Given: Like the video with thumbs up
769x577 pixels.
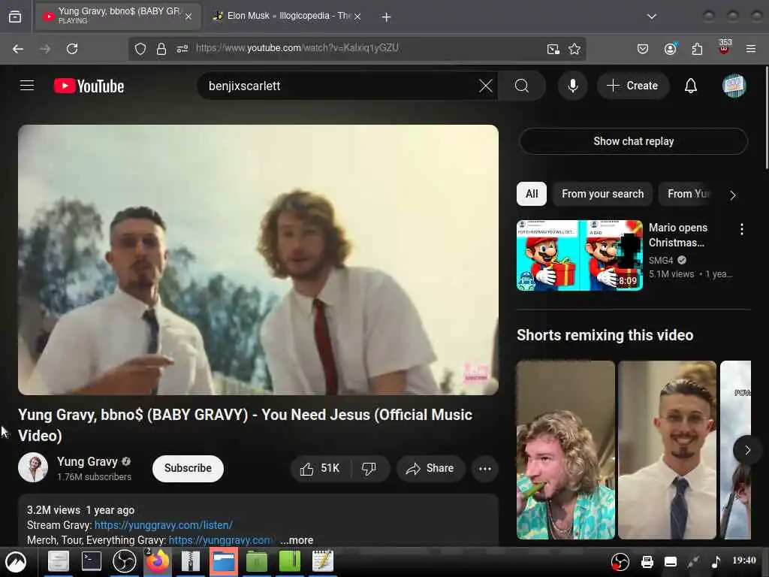Looking at the screenshot, I should click(320, 469).
